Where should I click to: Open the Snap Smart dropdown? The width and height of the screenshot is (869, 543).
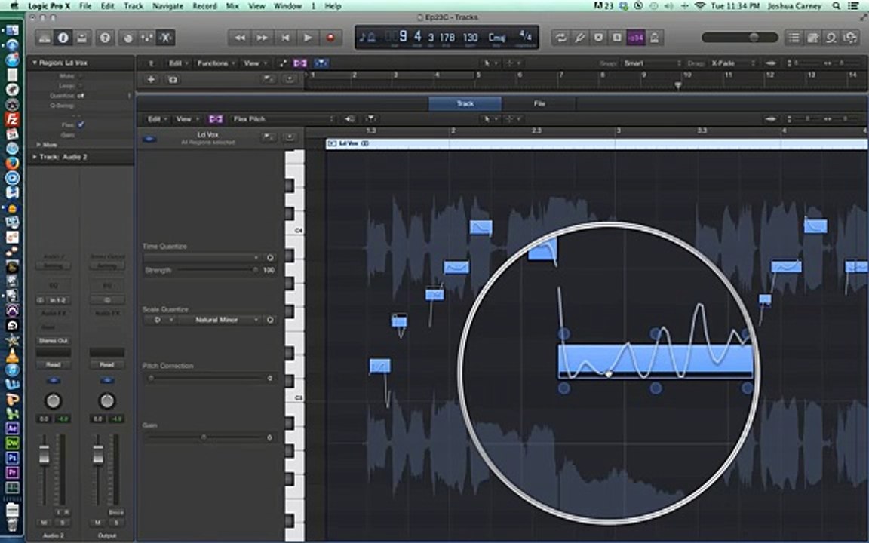coord(652,63)
